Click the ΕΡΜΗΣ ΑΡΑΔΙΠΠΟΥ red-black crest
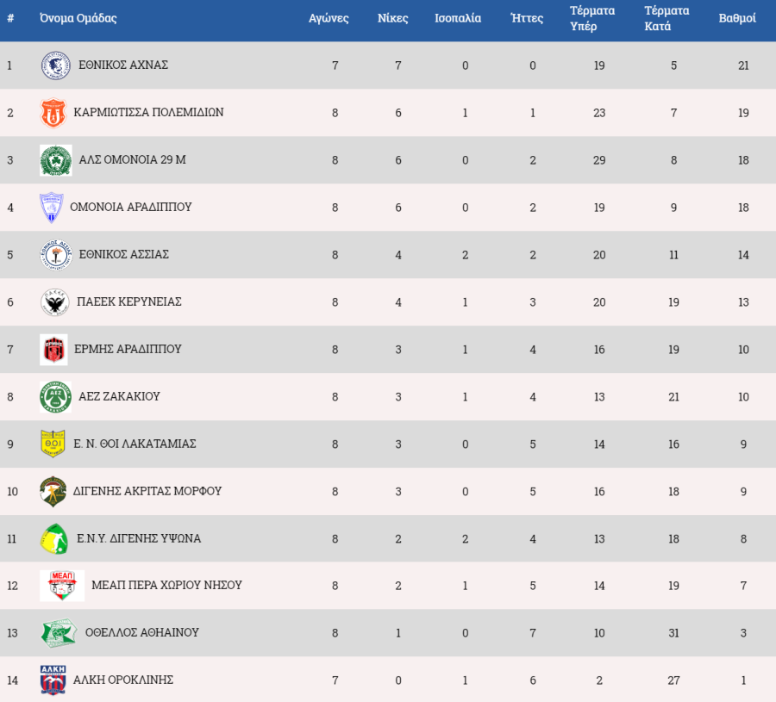The width and height of the screenshot is (776, 702). (53, 350)
